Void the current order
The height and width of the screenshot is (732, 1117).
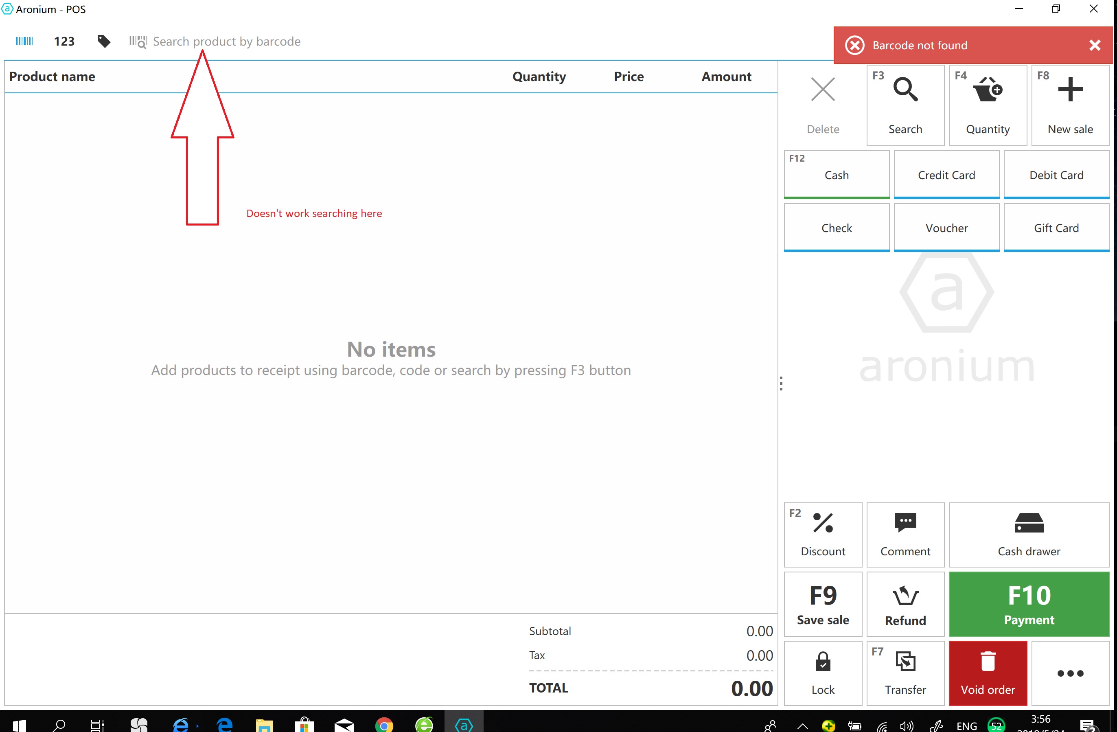click(x=988, y=673)
